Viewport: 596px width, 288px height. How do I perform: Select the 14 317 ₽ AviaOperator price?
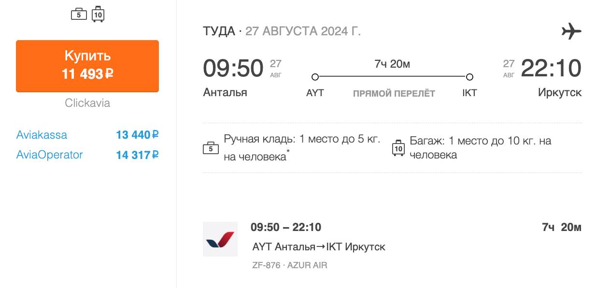coord(137,155)
